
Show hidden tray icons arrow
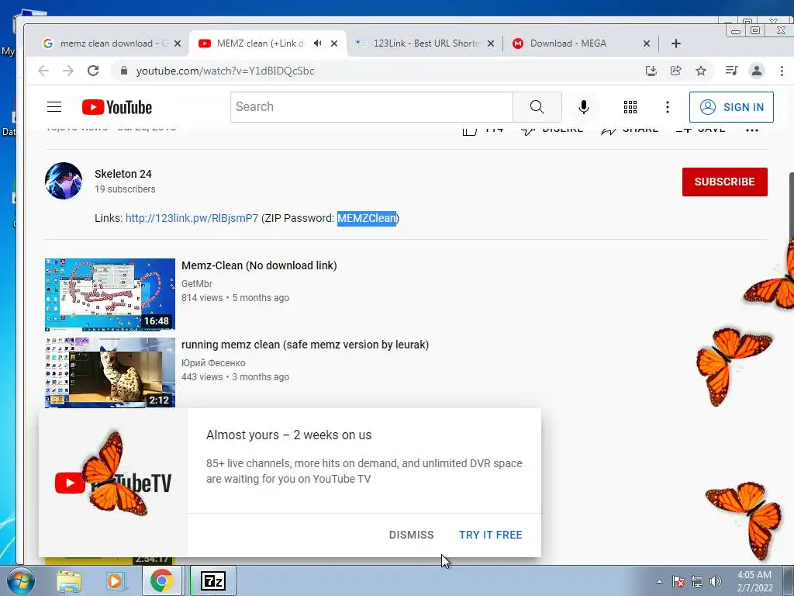(x=659, y=581)
